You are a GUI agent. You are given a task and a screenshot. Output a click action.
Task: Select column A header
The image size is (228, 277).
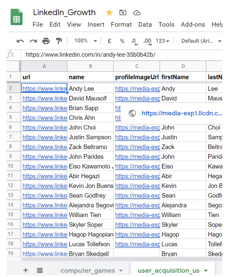[x=44, y=66]
